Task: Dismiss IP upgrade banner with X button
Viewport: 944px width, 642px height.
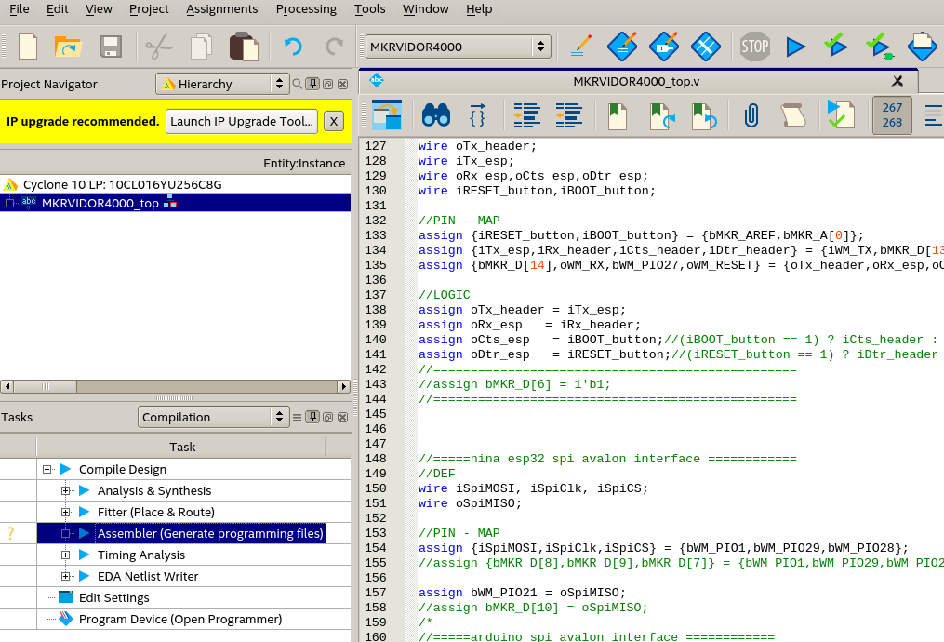Action: pos(333,121)
